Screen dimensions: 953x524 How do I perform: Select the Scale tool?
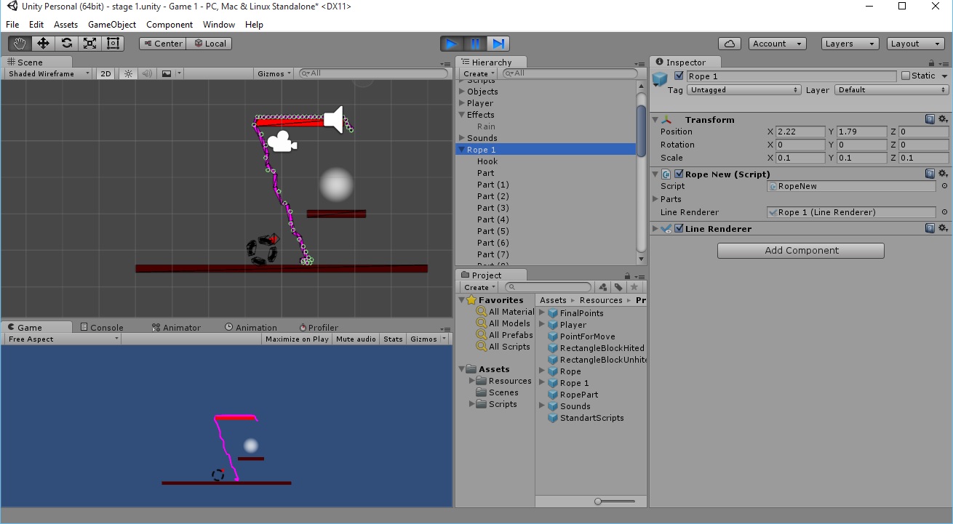point(89,44)
